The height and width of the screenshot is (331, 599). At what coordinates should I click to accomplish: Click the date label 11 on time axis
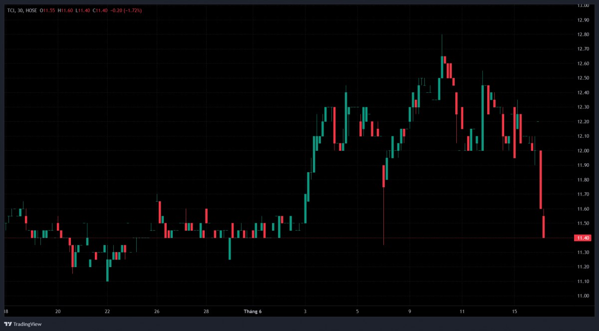(462, 312)
